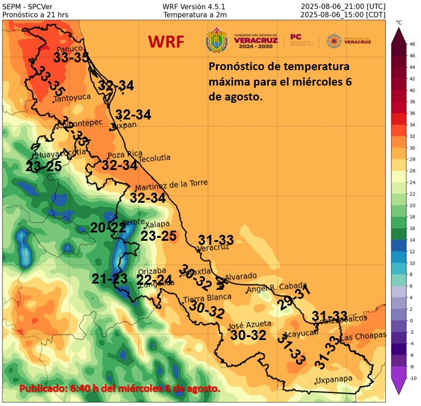Click the Protección Civil Veracruz round emblem
Image resolution: width=421 pixels, height=406 pixels.
[x=334, y=41]
